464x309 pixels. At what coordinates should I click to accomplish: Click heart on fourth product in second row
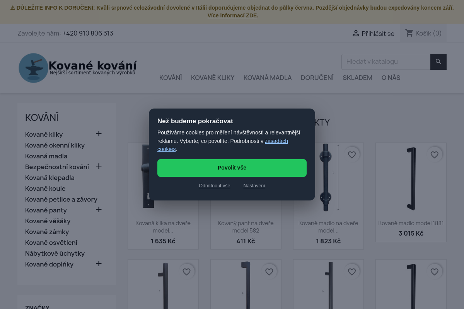click(x=435, y=272)
